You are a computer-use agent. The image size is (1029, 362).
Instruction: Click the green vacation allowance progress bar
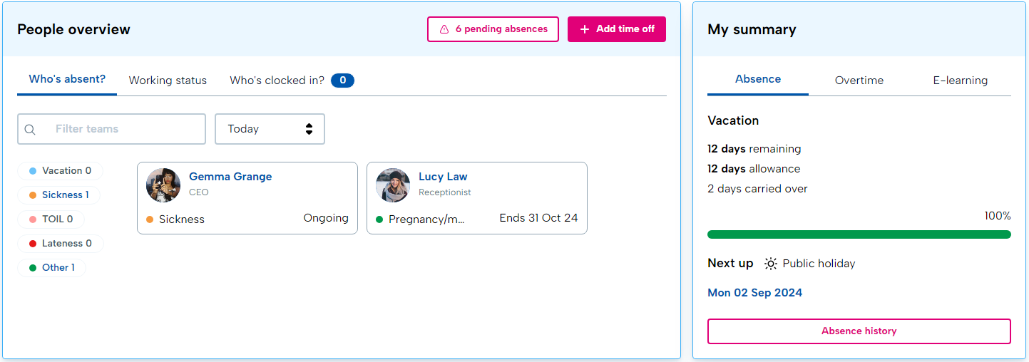click(859, 234)
